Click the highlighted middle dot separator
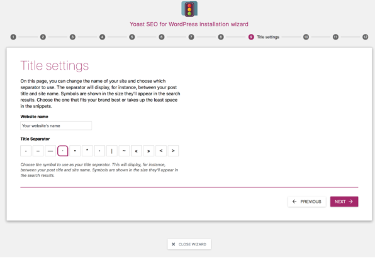The width and height of the screenshot is (375, 258). click(x=63, y=151)
